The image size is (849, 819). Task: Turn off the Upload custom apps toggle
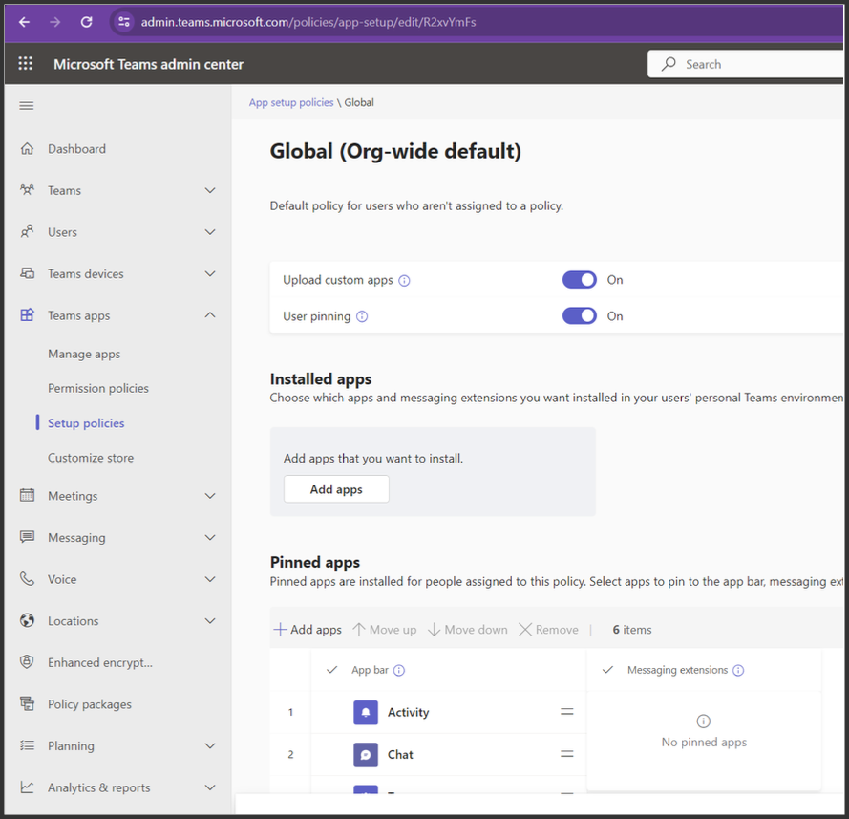point(580,280)
